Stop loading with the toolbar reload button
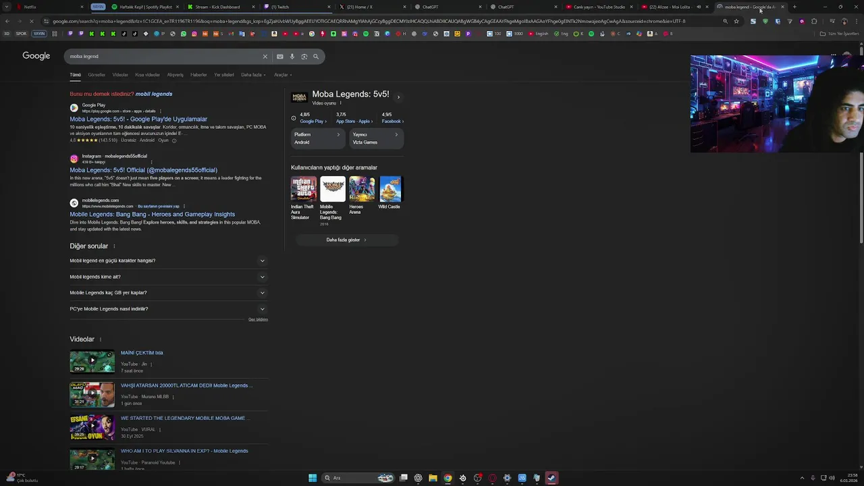Viewport: 864px width, 486px height. tap(31, 21)
